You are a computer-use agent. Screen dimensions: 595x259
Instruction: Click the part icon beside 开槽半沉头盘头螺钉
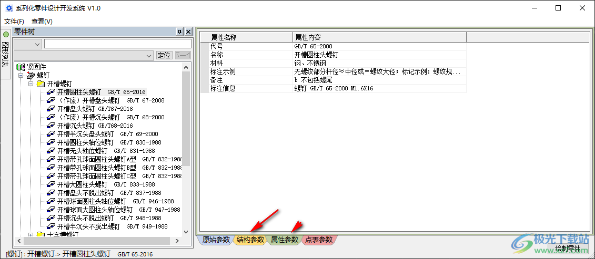tap(51, 134)
